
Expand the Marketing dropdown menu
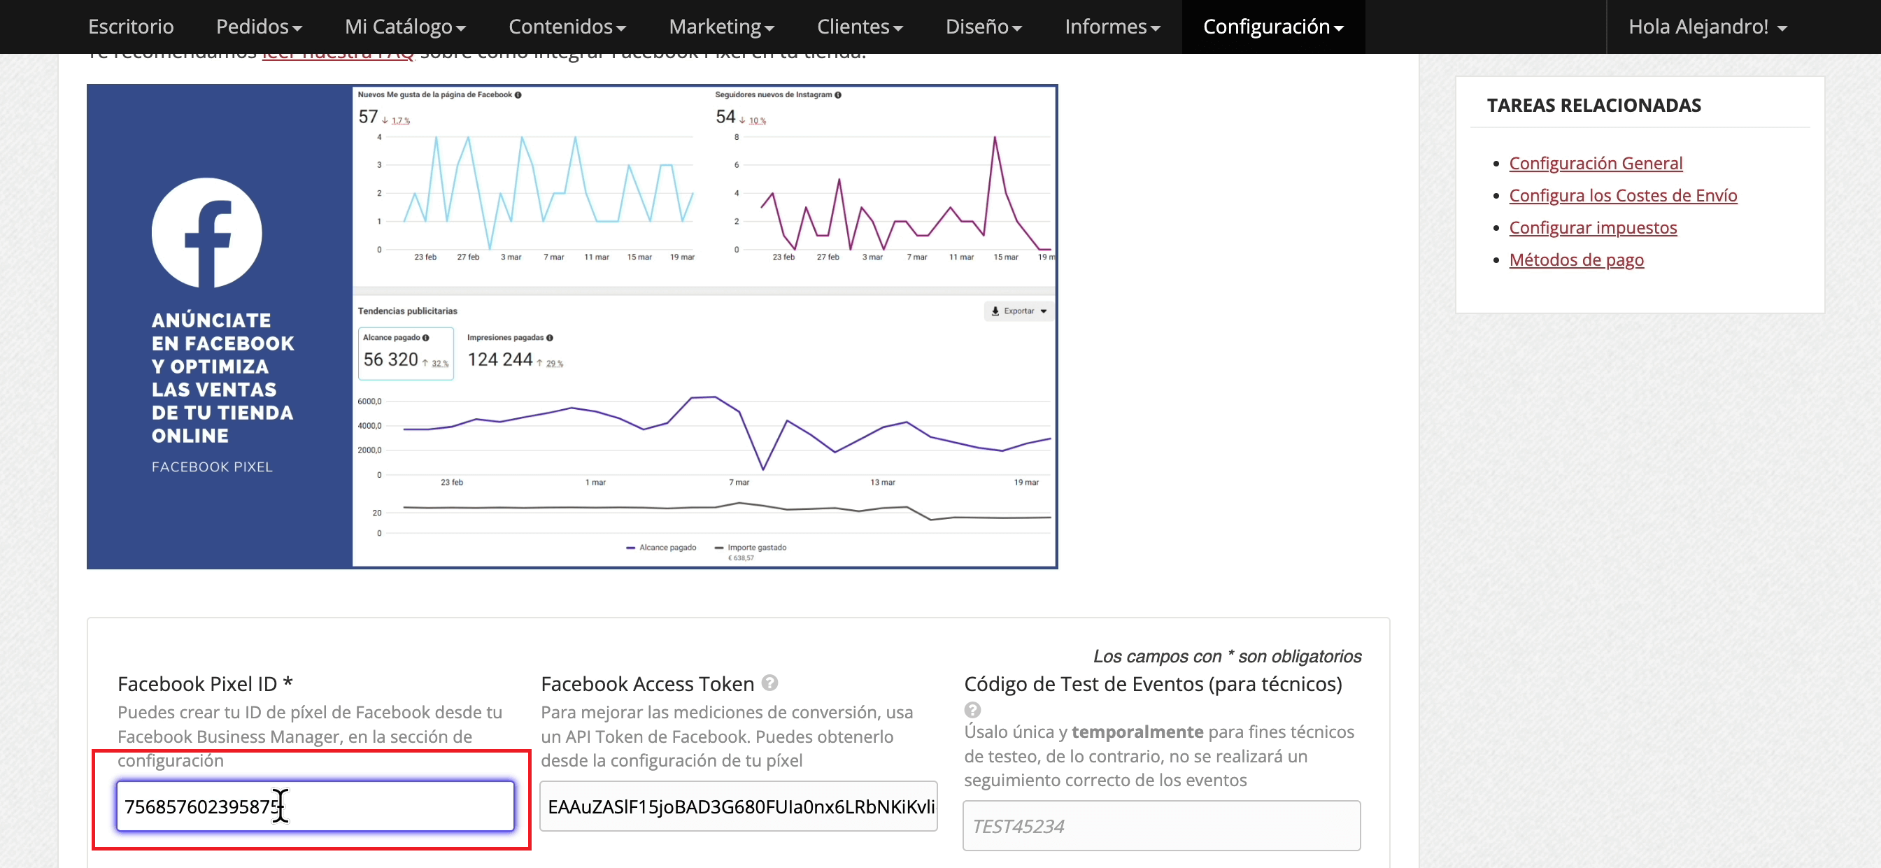pyautogui.click(x=721, y=27)
